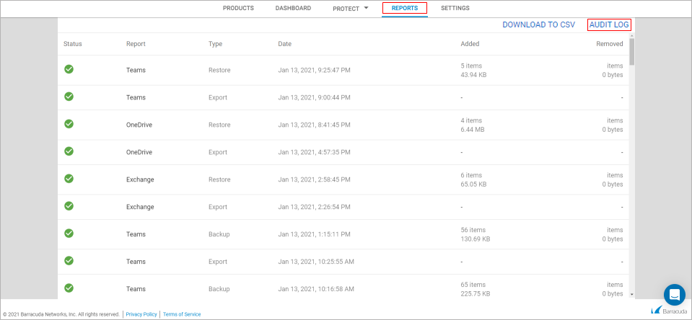Viewport: 692px width, 320px height.
Task: Open the Terms of Service link
Action: click(182, 314)
